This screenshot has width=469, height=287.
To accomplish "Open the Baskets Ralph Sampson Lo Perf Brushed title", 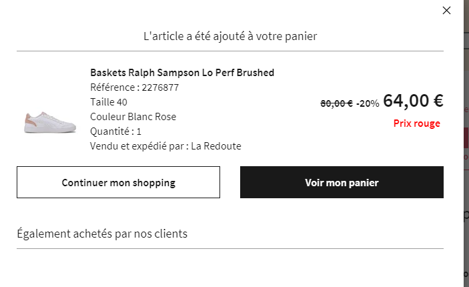I will (182, 73).
